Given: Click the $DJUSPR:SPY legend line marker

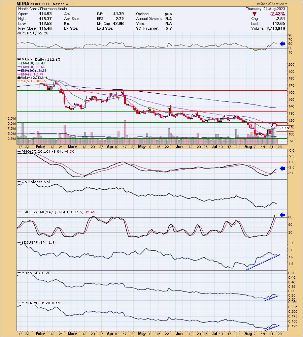Looking at the screenshot, I should pos(19,243).
